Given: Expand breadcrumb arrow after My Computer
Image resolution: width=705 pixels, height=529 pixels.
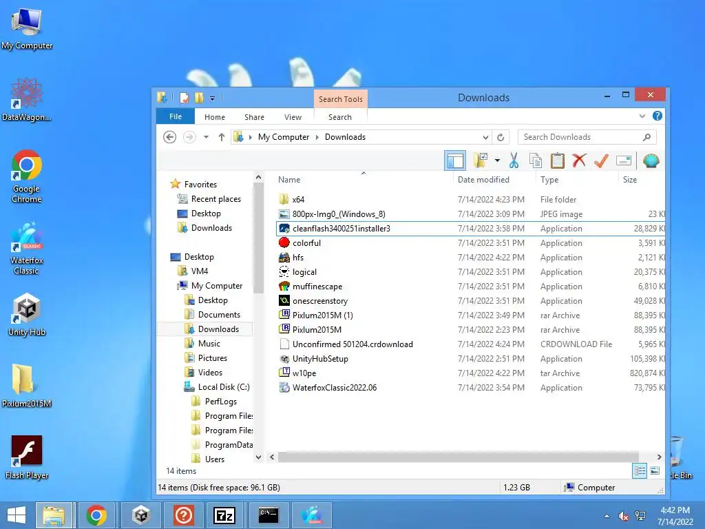Looking at the screenshot, I should click(317, 137).
